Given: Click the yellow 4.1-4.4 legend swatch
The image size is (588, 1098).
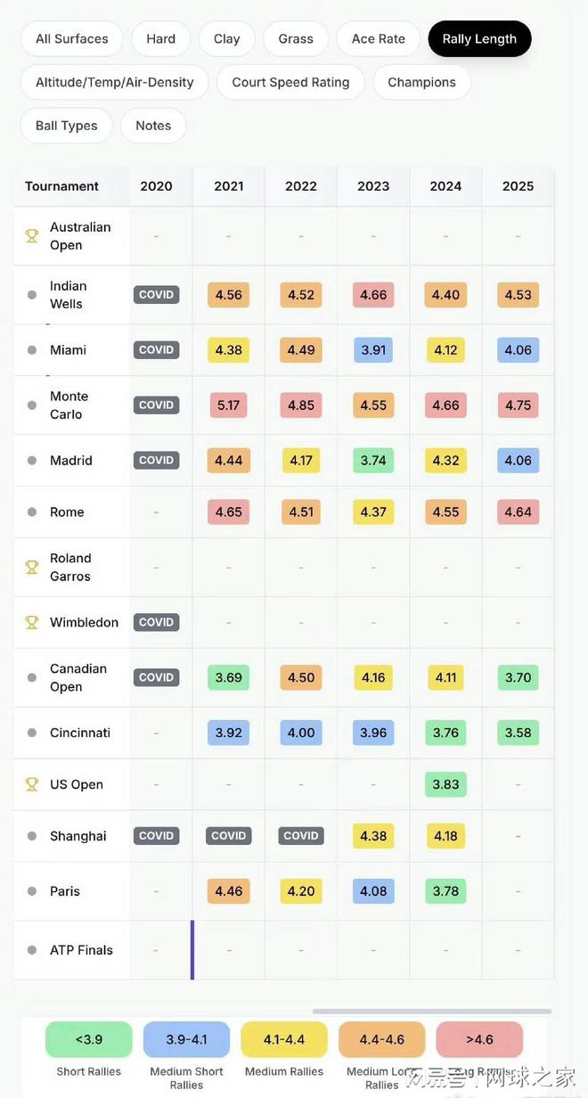Looking at the screenshot, I should (284, 1039).
